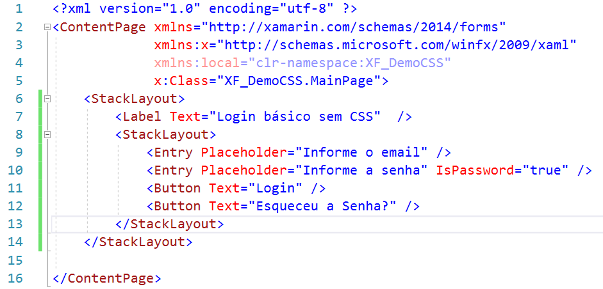
Task: Click line number 1 in the gutter
Action: pos(19,9)
